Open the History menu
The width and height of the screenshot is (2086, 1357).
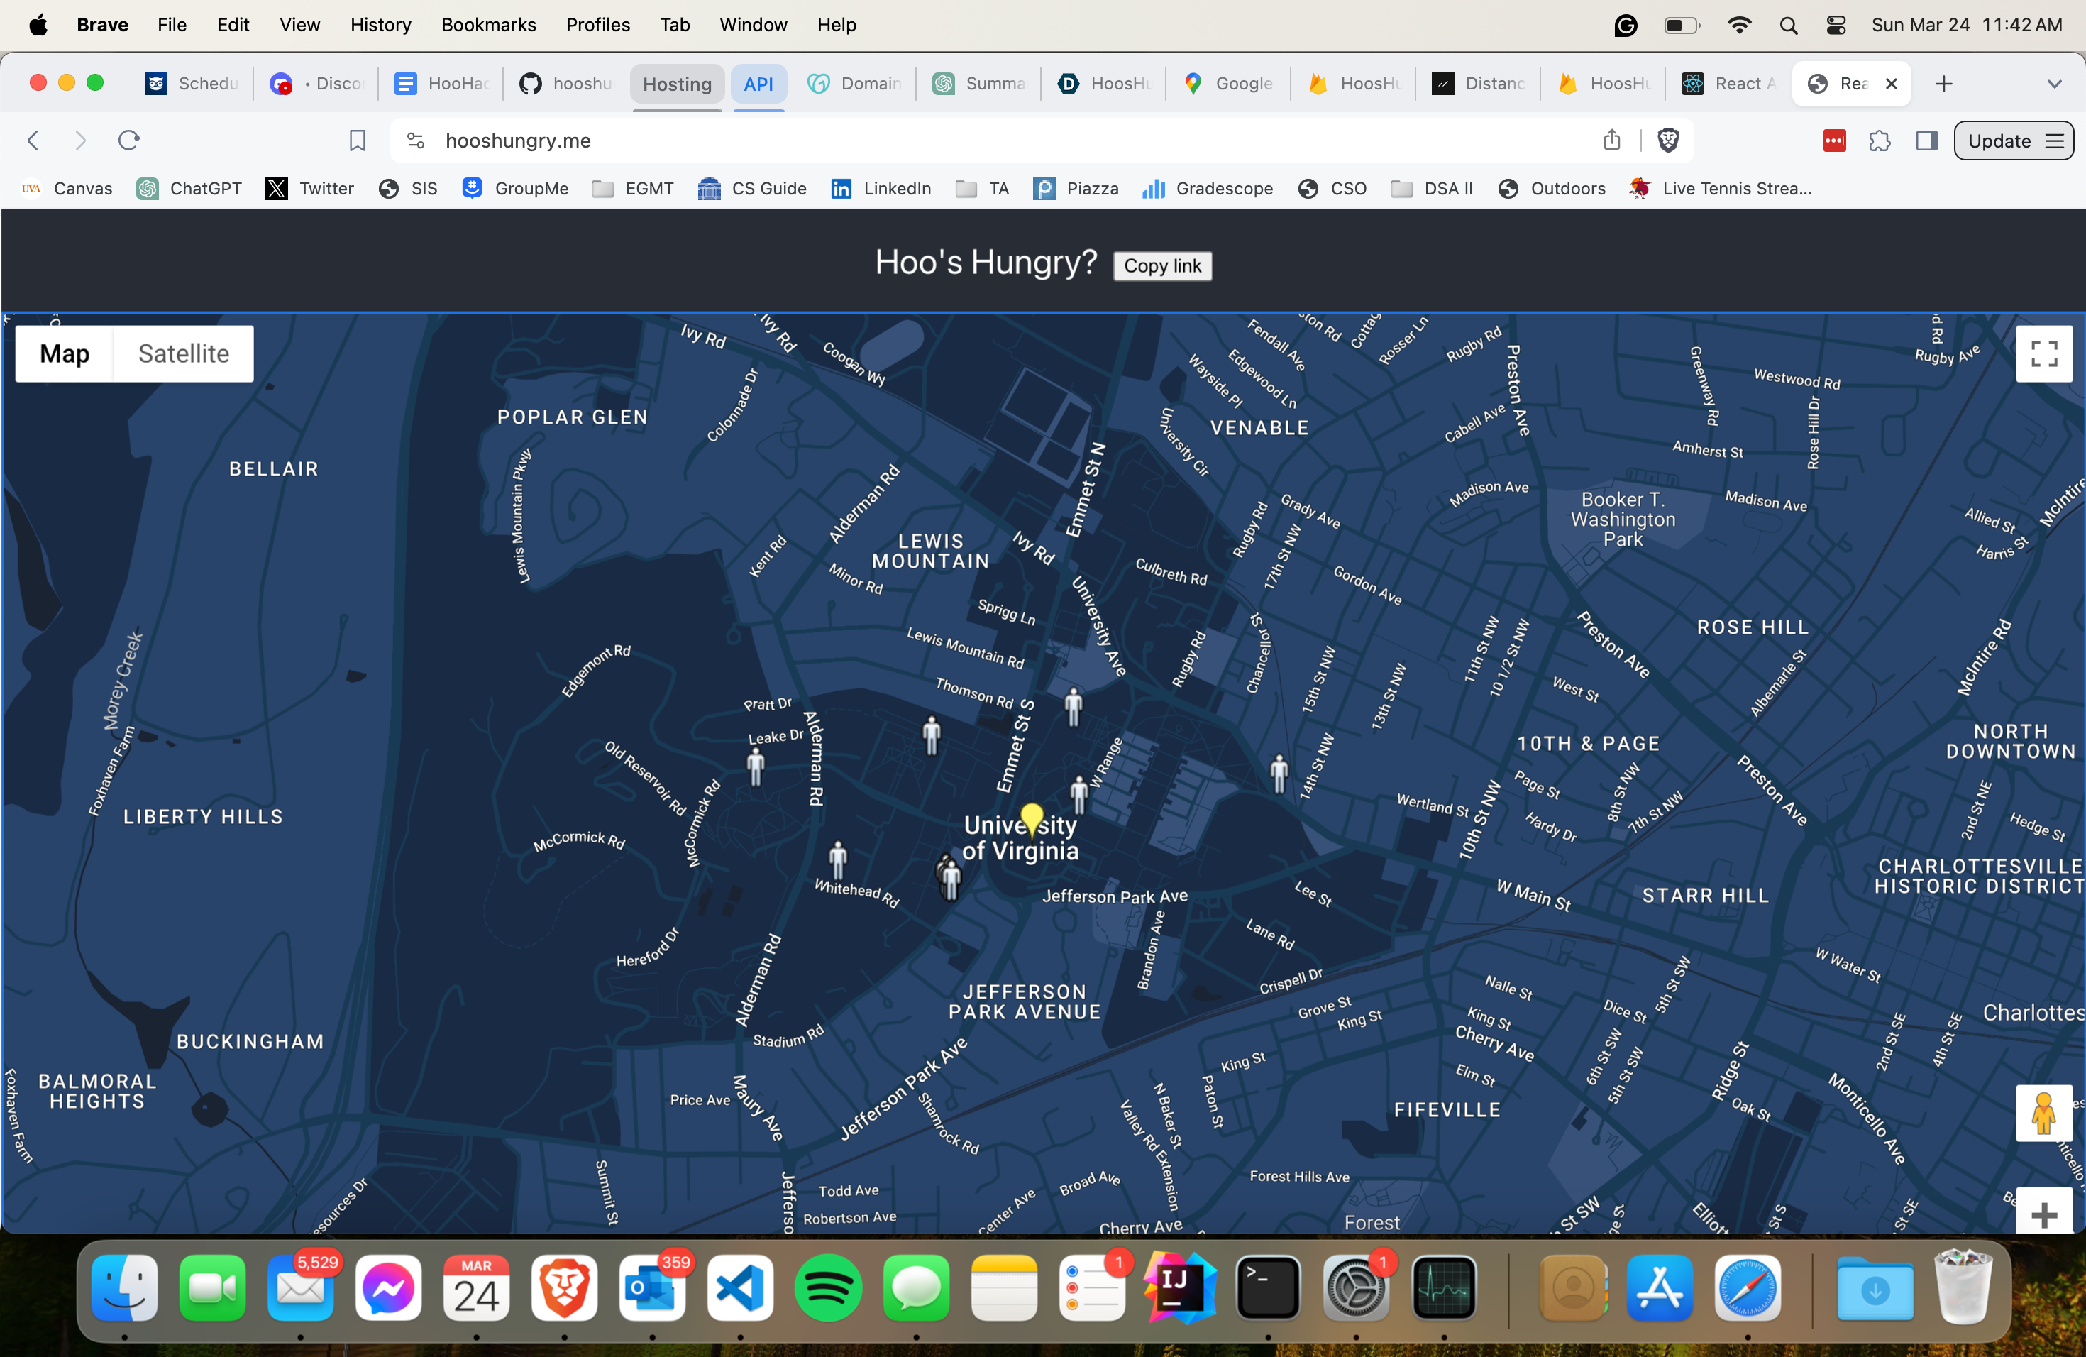point(380,25)
